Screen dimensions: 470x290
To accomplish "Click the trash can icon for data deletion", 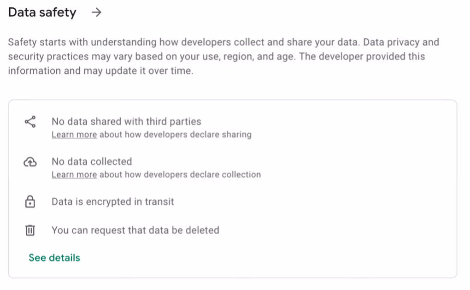I will (x=29, y=230).
